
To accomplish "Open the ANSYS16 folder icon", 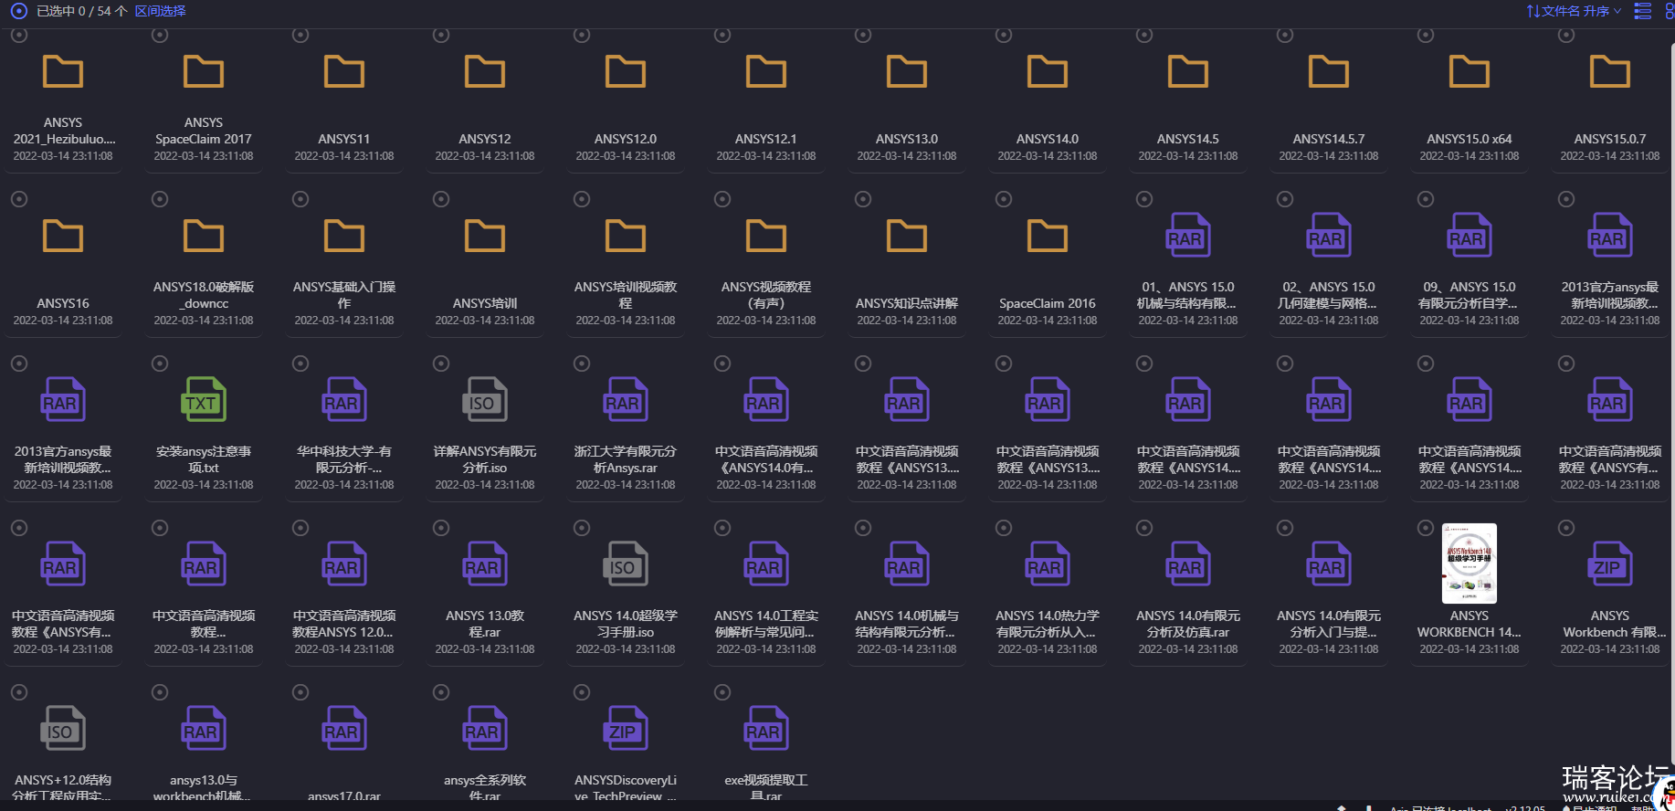I will (x=63, y=236).
